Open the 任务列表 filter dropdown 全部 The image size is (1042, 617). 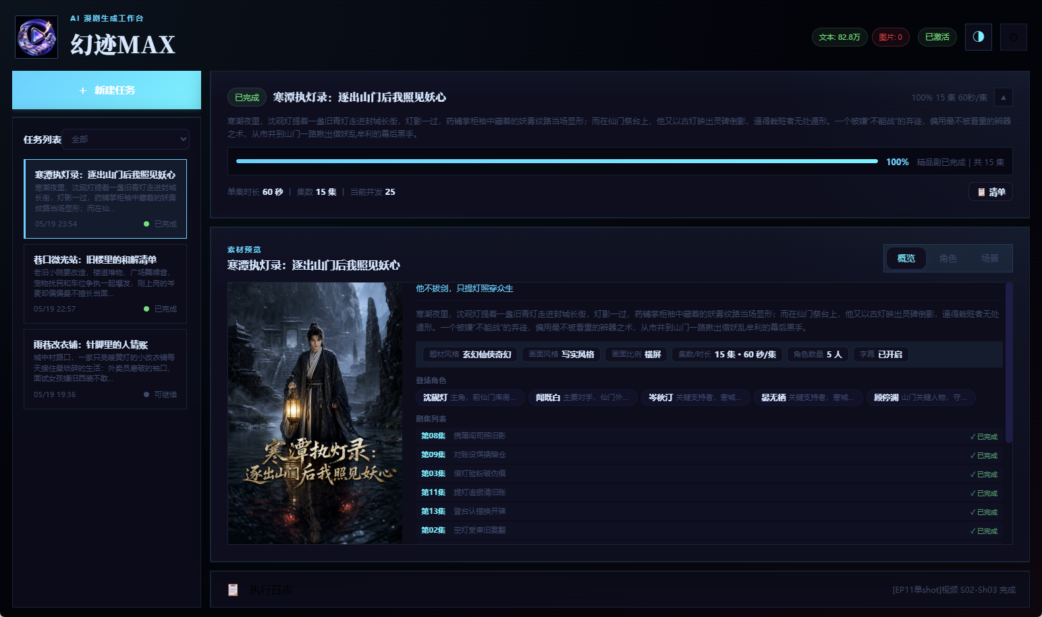pos(126,139)
